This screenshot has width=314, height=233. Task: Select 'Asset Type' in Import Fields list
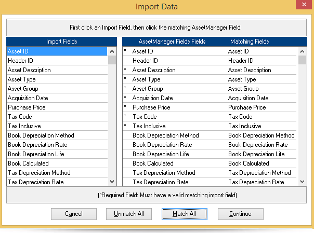click(x=57, y=79)
